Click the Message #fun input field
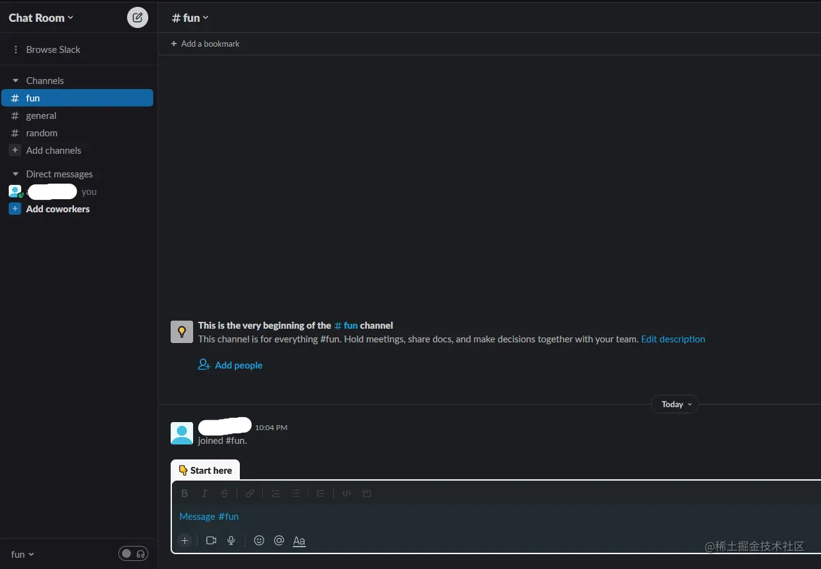 (496, 517)
